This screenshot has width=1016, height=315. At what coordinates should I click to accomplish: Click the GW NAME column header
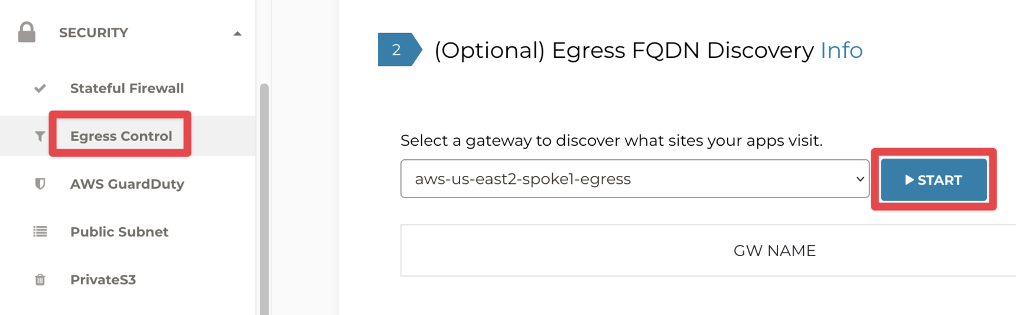tap(774, 251)
